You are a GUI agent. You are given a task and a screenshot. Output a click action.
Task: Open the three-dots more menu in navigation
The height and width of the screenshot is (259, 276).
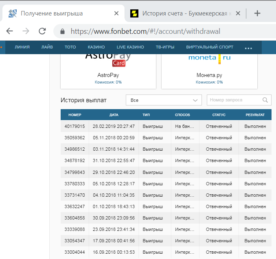[x=248, y=48]
